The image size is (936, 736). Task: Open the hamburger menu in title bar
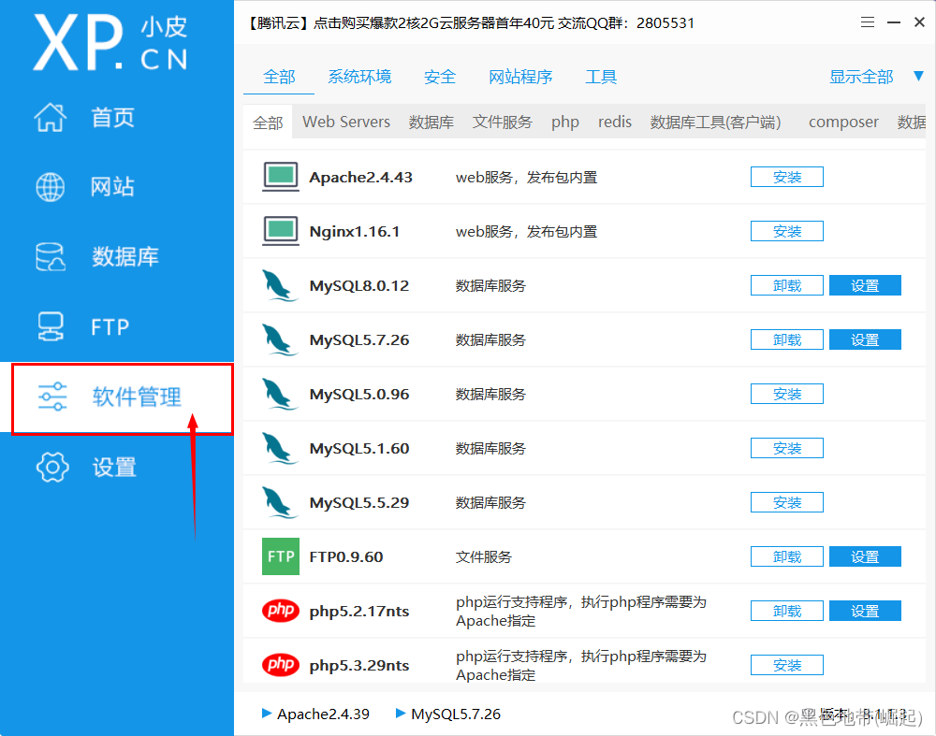pyautogui.click(x=868, y=22)
